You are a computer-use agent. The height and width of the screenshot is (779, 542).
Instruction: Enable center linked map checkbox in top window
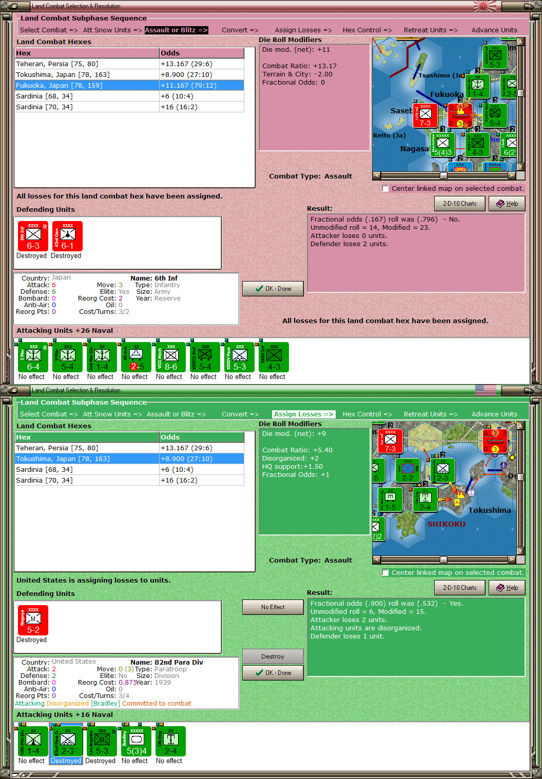click(385, 189)
